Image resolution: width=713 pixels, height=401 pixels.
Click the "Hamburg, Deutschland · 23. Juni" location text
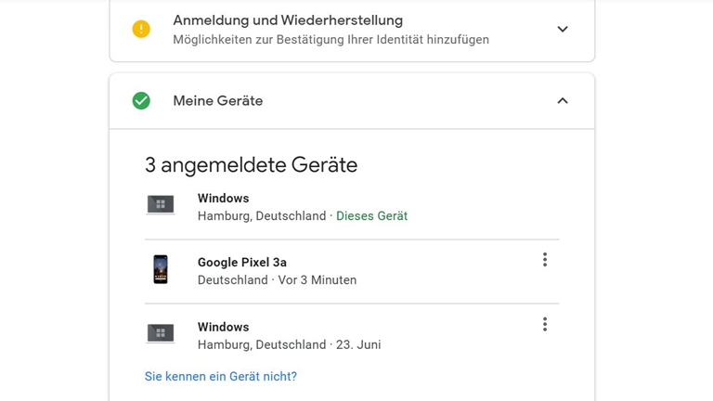coord(289,344)
